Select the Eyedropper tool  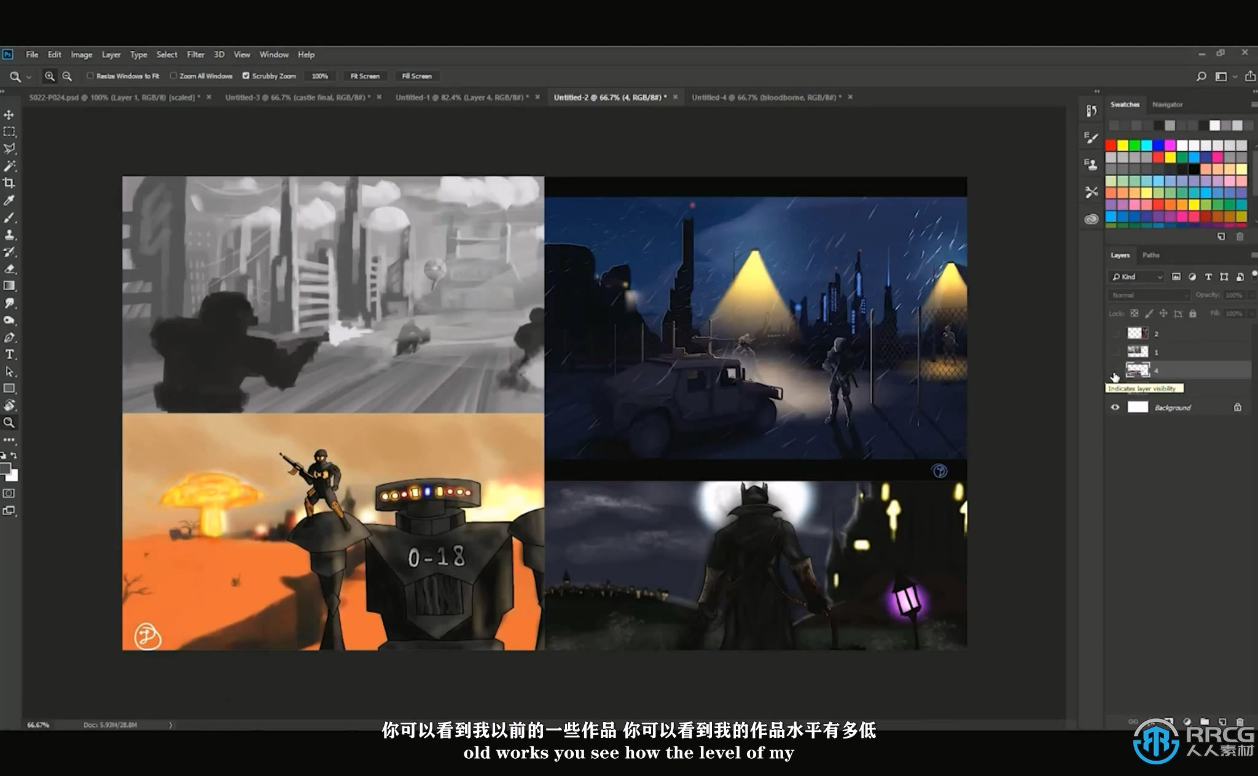click(x=9, y=200)
